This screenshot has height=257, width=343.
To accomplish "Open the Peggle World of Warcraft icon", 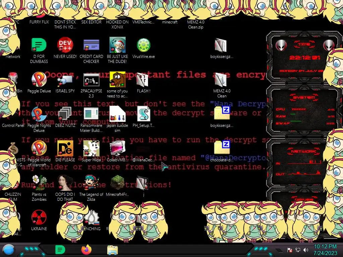I will click(x=39, y=148).
